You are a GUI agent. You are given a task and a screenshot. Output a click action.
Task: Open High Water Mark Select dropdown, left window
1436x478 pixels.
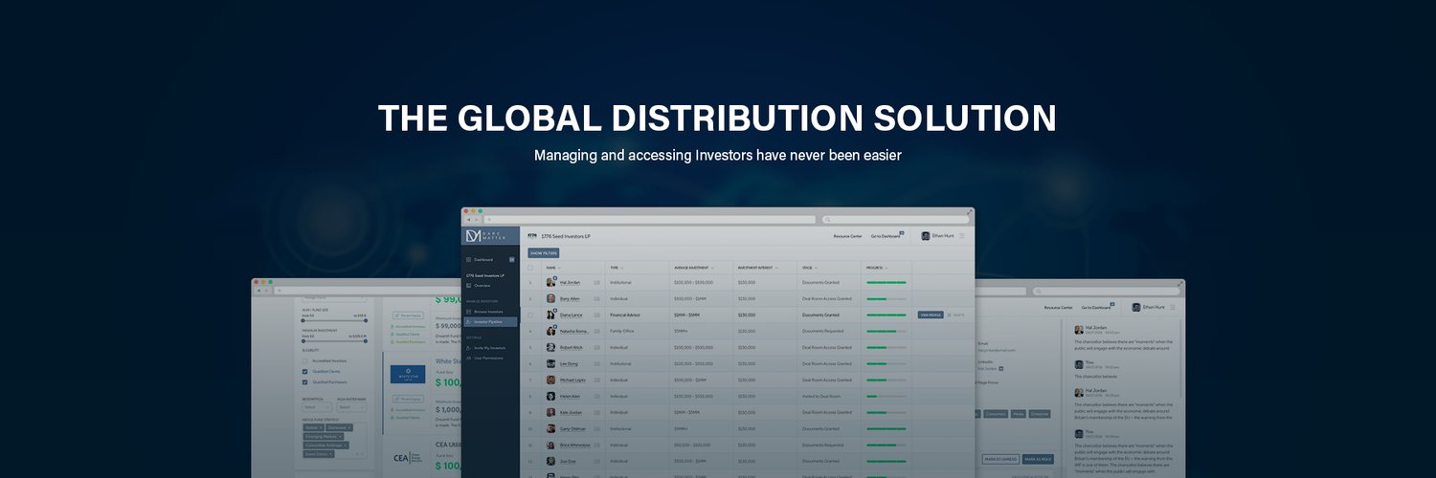pyautogui.click(x=350, y=407)
